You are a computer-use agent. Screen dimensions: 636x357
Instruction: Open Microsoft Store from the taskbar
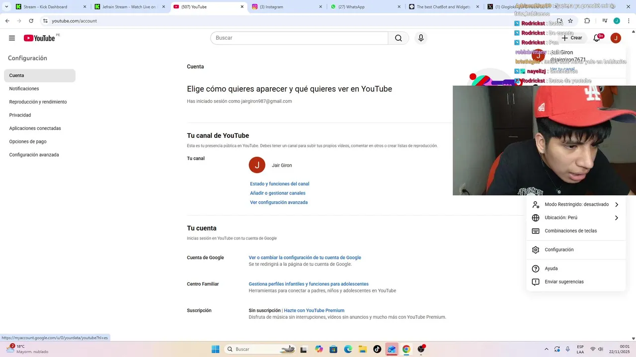(x=333, y=349)
